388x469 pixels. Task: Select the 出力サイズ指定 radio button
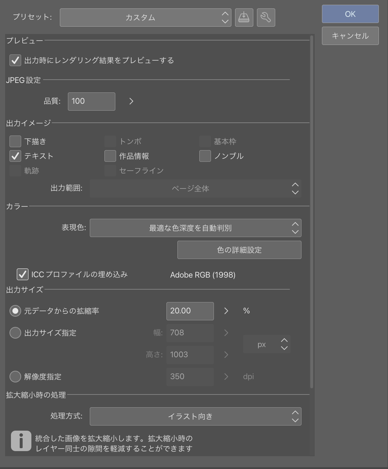click(x=15, y=333)
